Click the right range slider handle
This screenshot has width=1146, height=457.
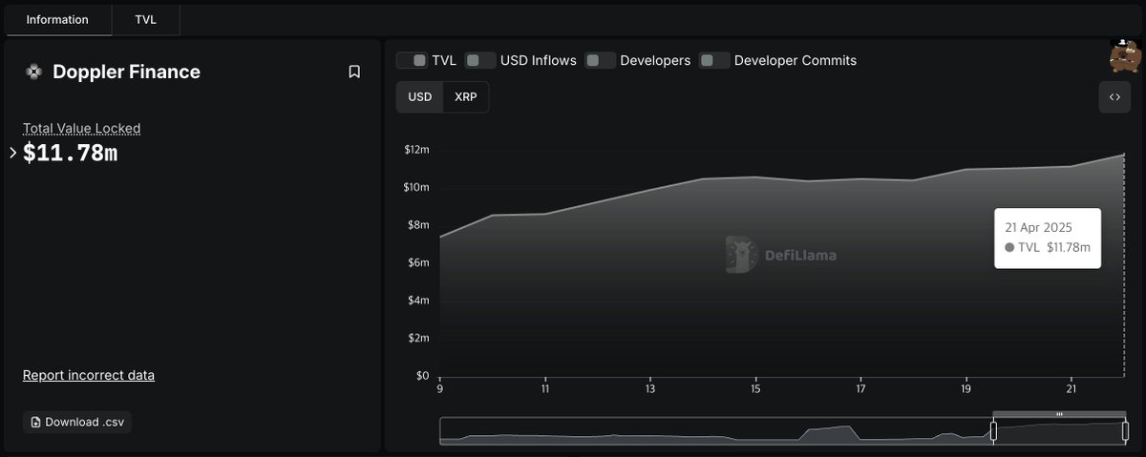(x=1127, y=431)
